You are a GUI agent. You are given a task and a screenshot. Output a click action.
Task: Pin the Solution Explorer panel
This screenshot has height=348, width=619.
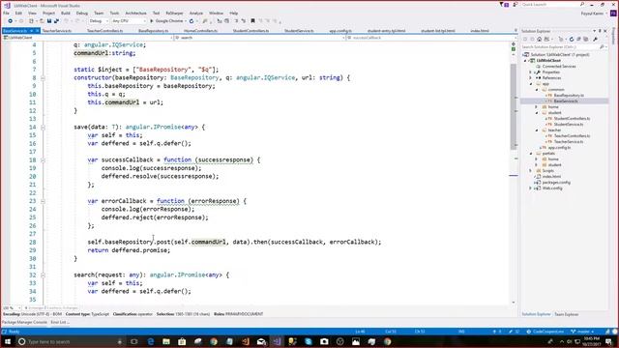(600, 31)
